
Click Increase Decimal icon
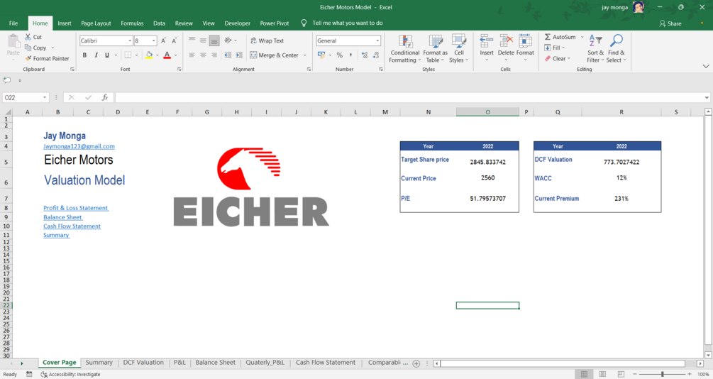[x=365, y=55]
